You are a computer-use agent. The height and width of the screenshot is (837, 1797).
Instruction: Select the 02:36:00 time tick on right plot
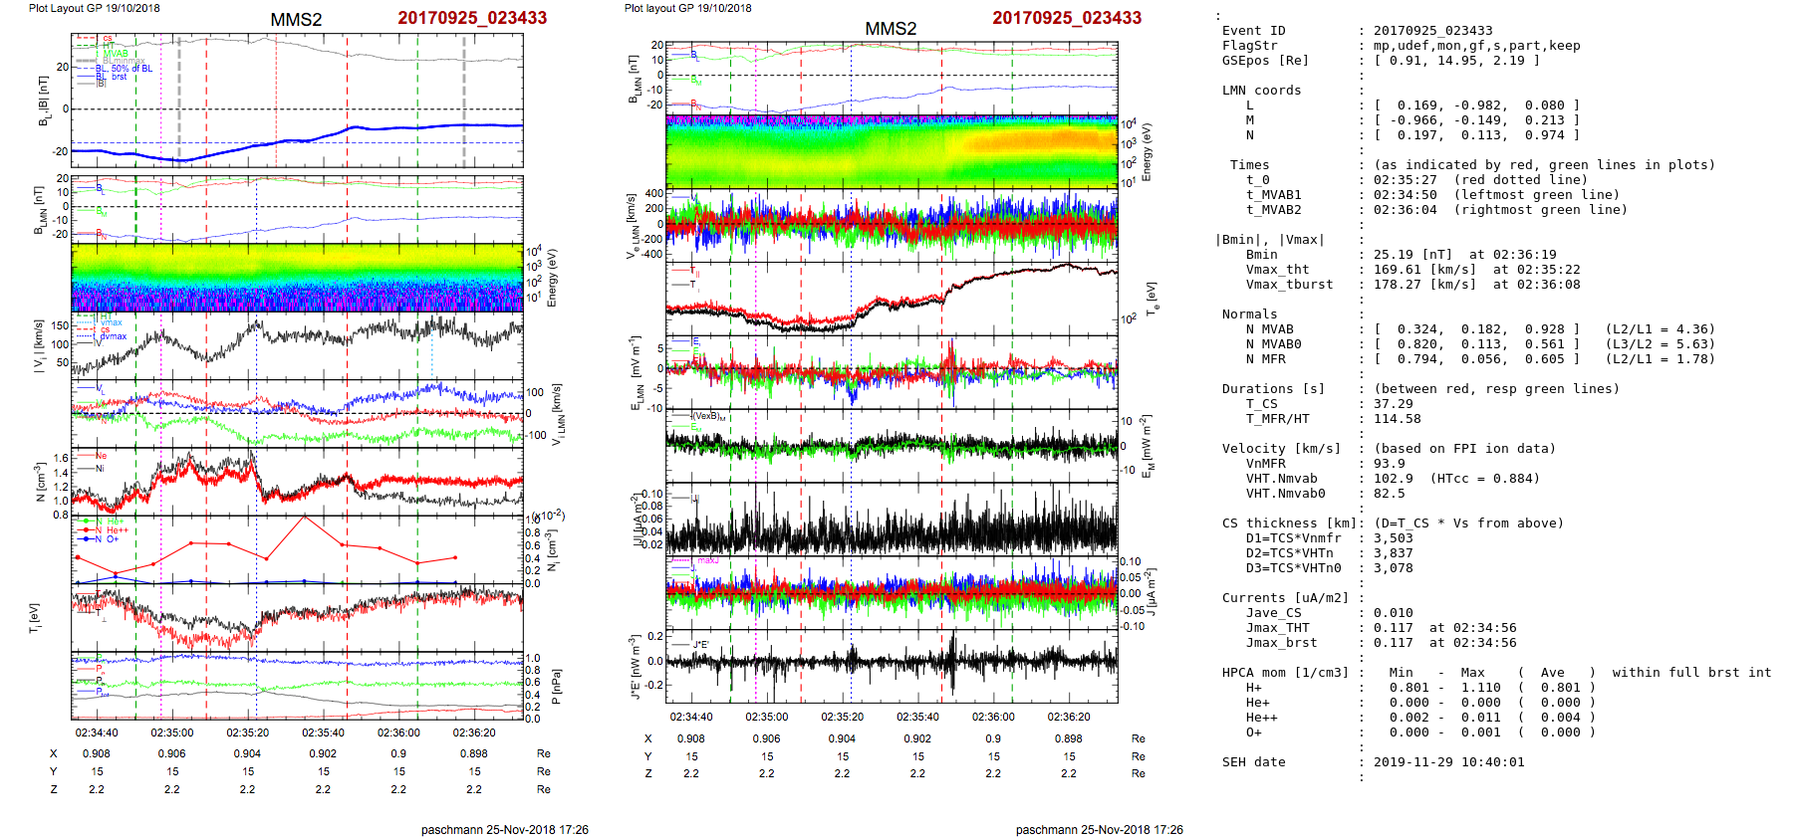[x=993, y=717]
